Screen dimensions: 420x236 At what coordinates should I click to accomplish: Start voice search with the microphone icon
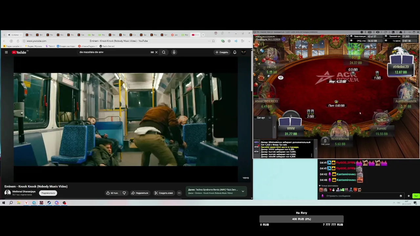point(174,52)
